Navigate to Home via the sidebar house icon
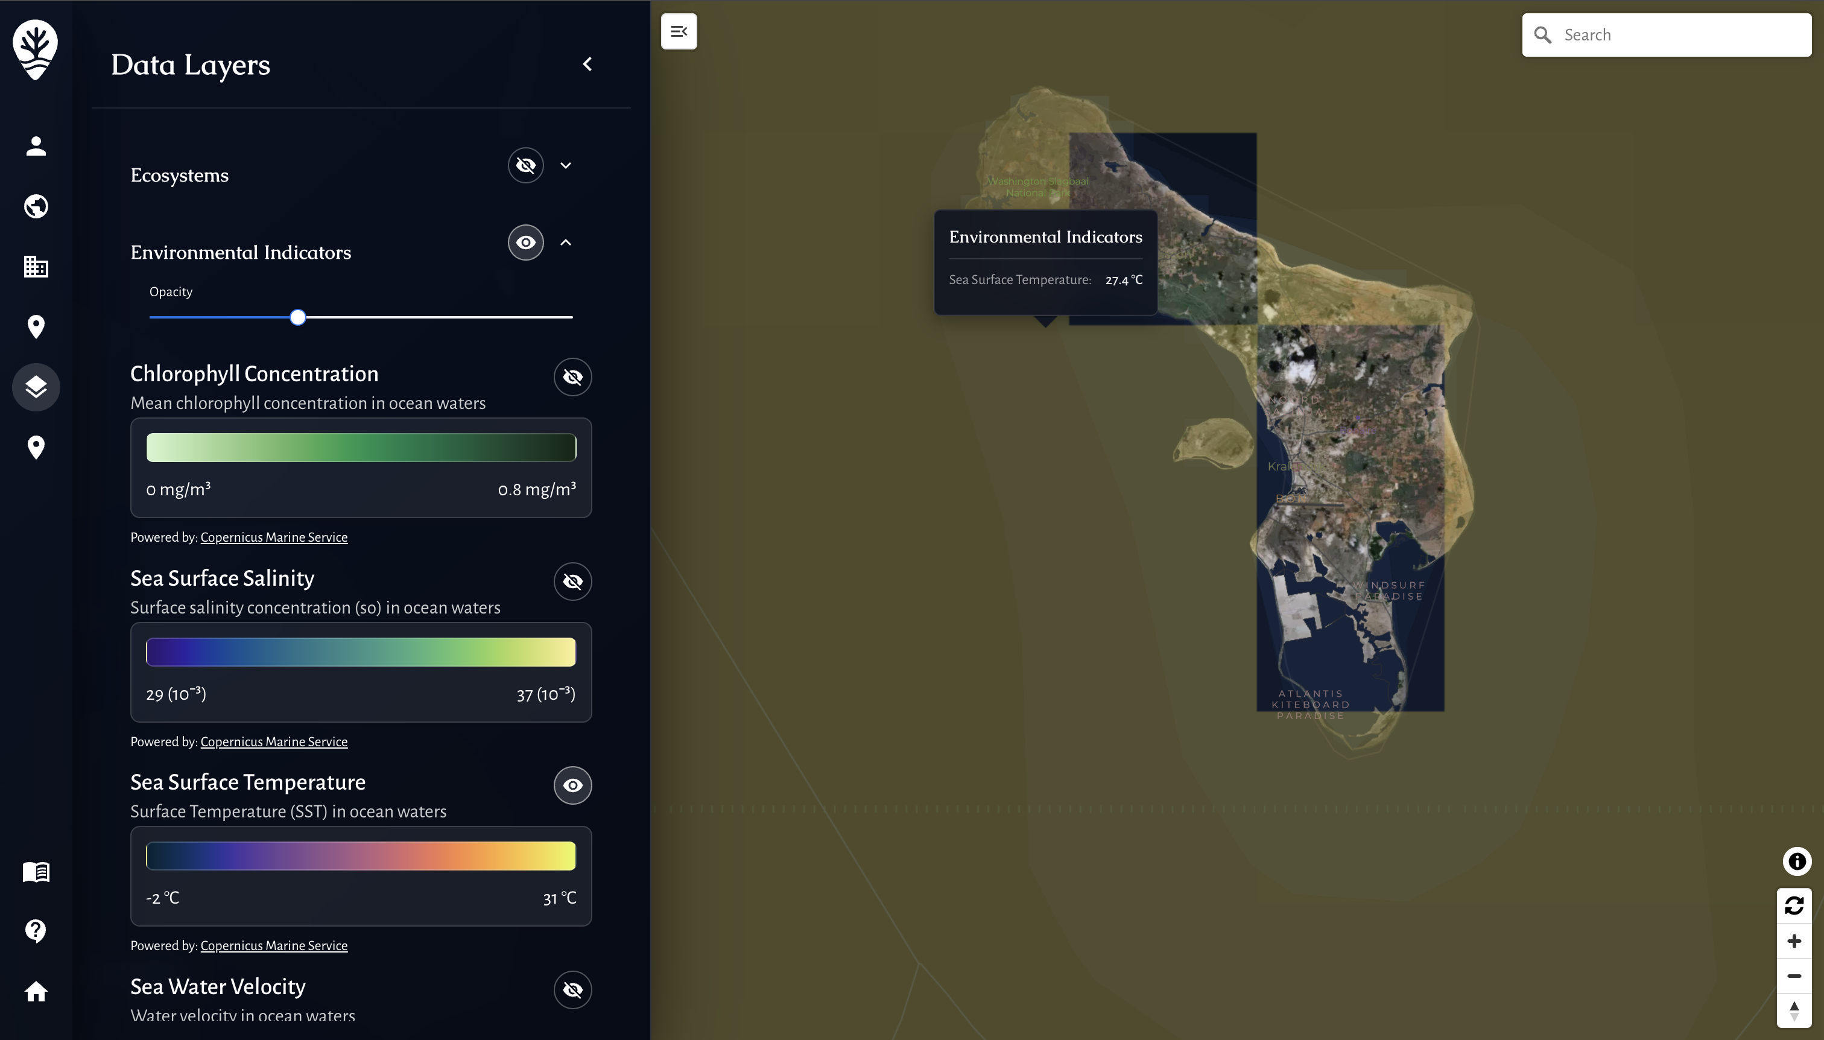This screenshot has height=1040, width=1824. click(36, 991)
